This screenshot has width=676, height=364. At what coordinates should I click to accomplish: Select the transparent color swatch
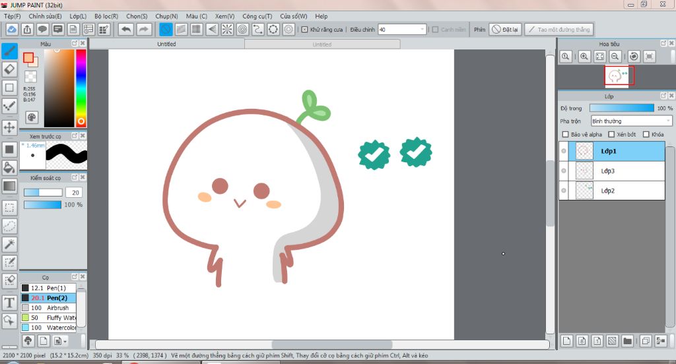tap(30, 76)
